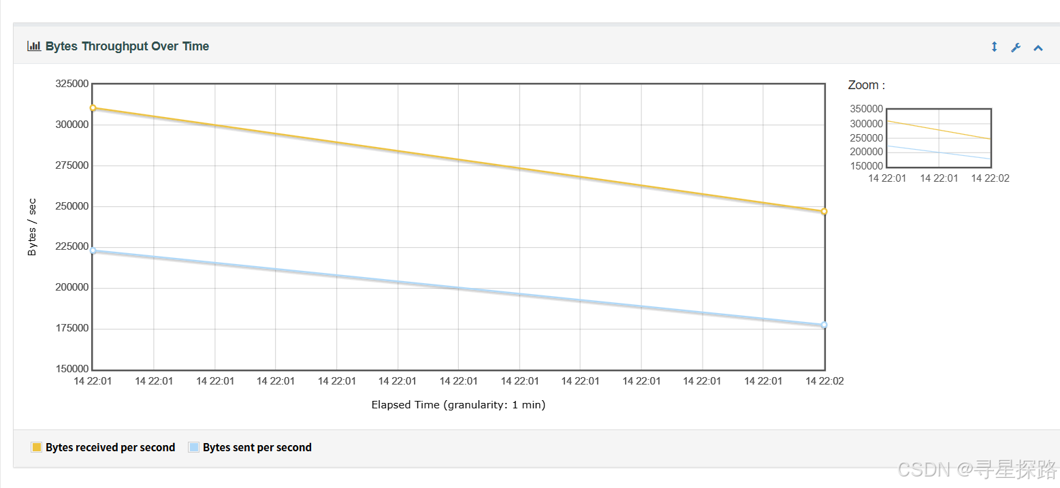Collapse the Bytes Throughput panel using the chevron
Image resolution: width=1060 pixels, height=488 pixels.
point(1038,48)
